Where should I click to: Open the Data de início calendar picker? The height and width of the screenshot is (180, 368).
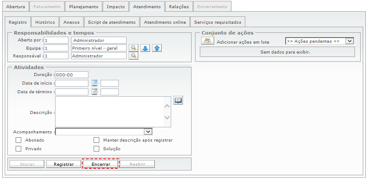(x=94, y=83)
